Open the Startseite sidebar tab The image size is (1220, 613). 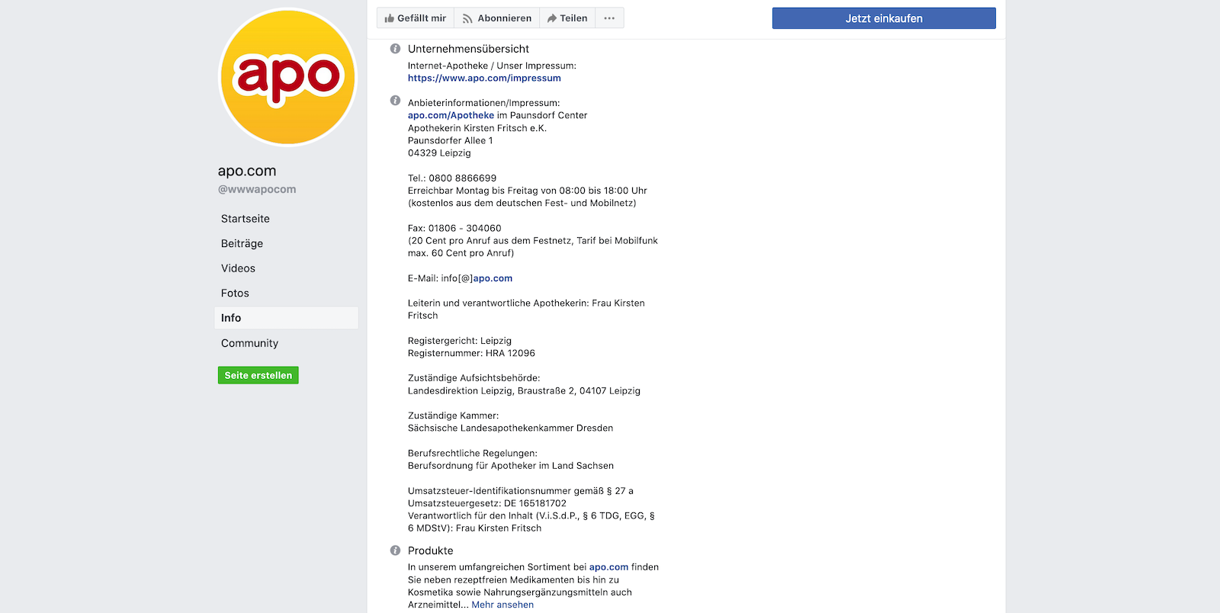[246, 219]
